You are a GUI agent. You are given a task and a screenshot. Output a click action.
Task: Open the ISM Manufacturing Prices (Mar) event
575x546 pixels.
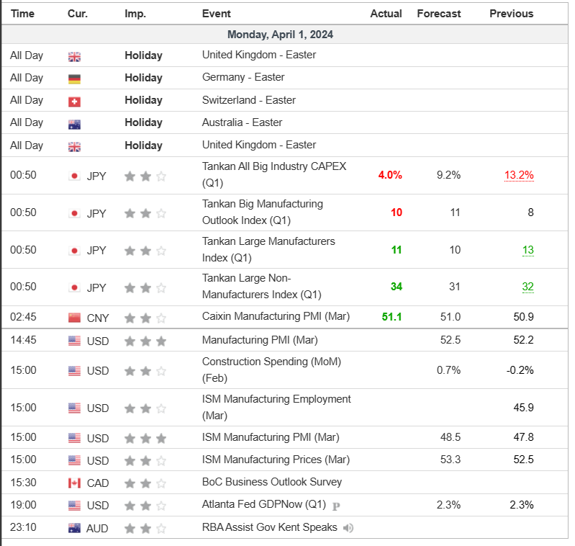[x=276, y=460]
